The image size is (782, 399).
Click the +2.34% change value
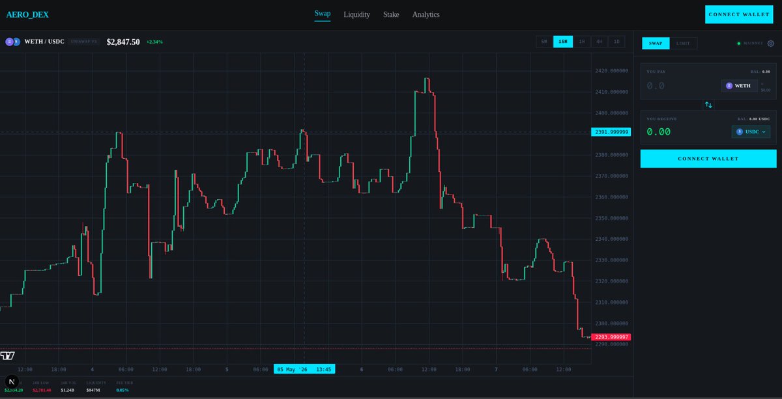click(154, 42)
